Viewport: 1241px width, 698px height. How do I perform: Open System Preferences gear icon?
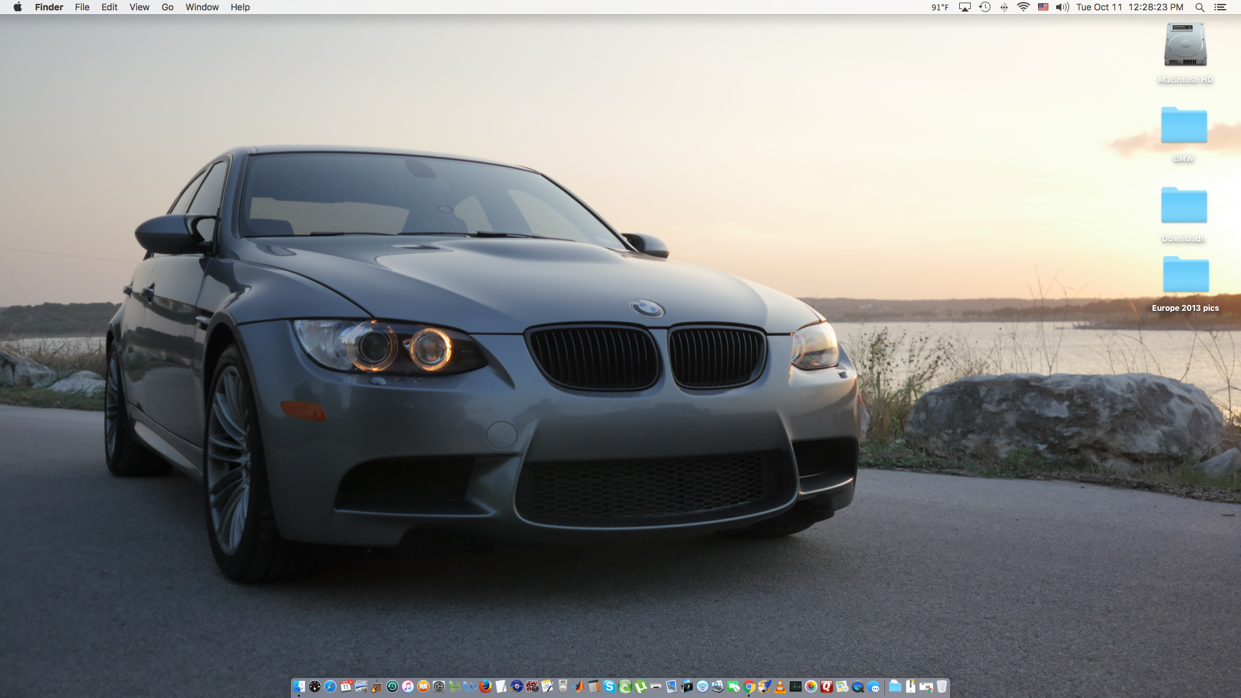tap(439, 686)
